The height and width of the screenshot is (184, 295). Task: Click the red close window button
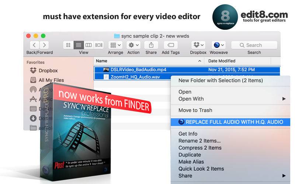coord(28,36)
